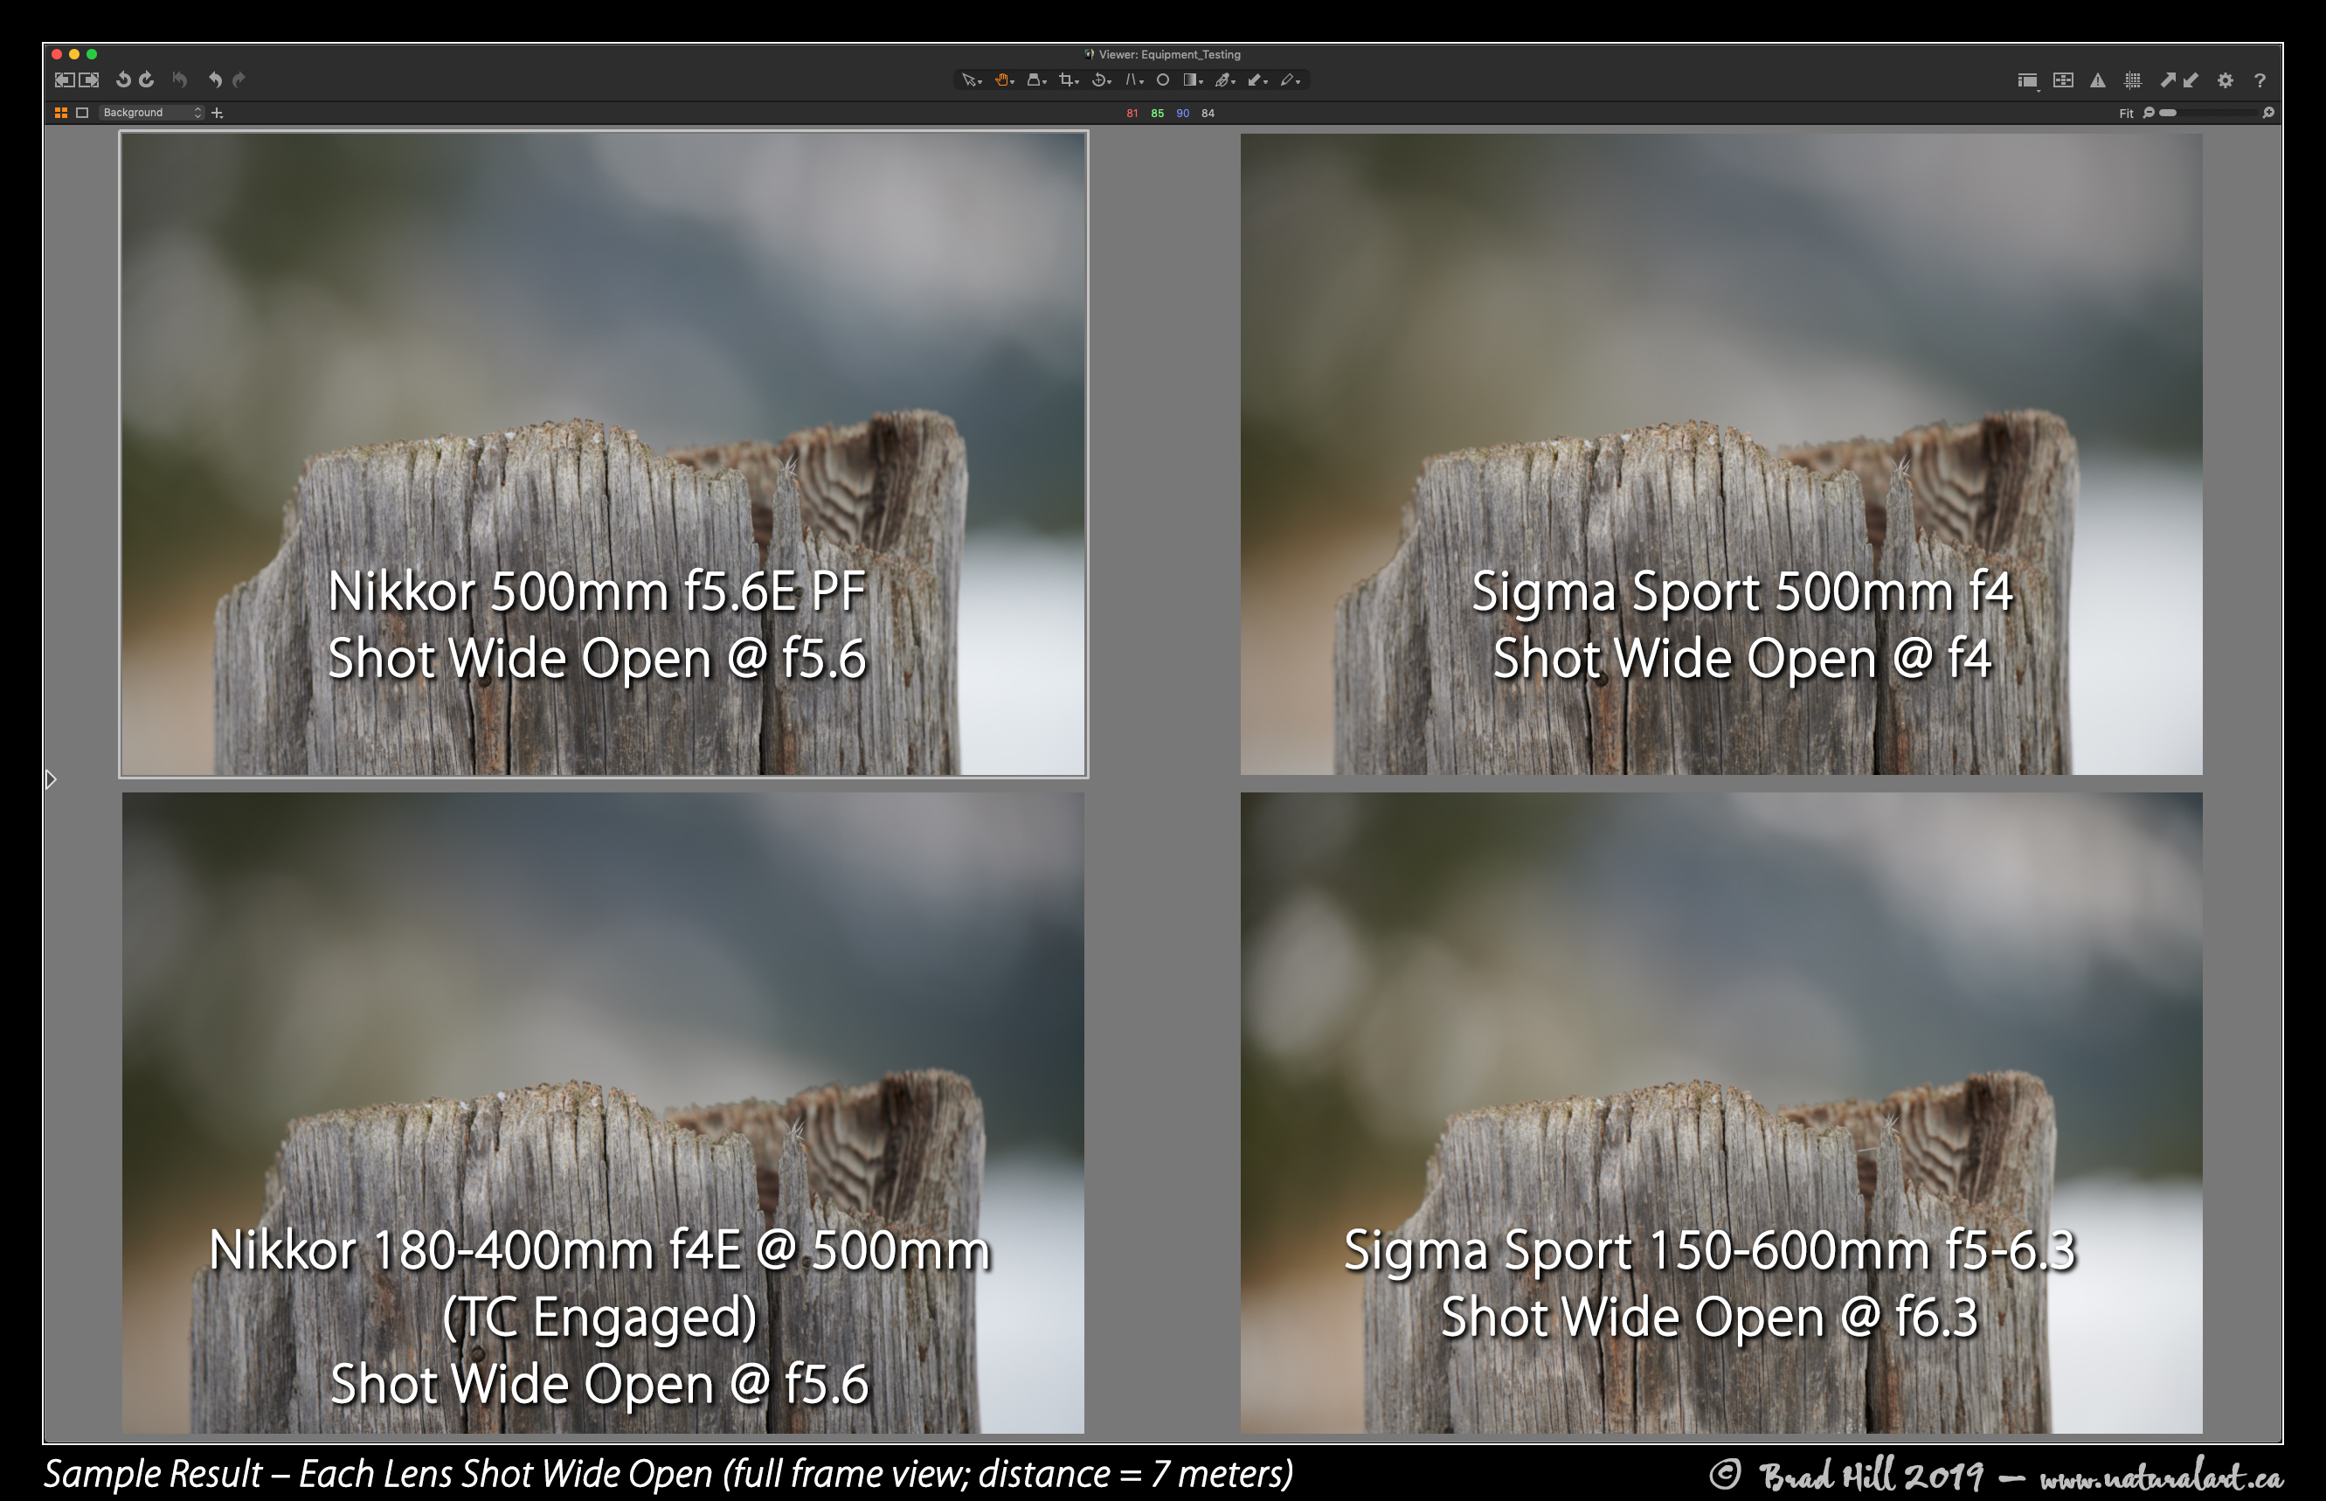The height and width of the screenshot is (1501, 2326).
Task: Switch to single-image view
Action: [82, 113]
